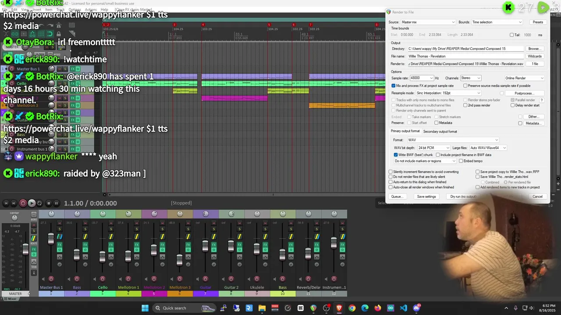
Task: Click the master volume fader
Action: pos(25,249)
